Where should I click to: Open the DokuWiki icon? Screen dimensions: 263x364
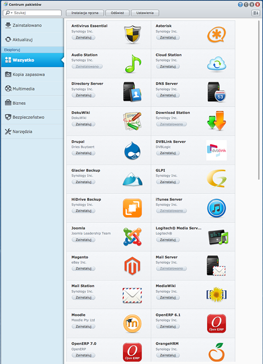pyautogui.click(x=132, y=121)
